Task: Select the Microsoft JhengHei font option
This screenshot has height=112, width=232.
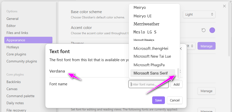Action: 151,48
